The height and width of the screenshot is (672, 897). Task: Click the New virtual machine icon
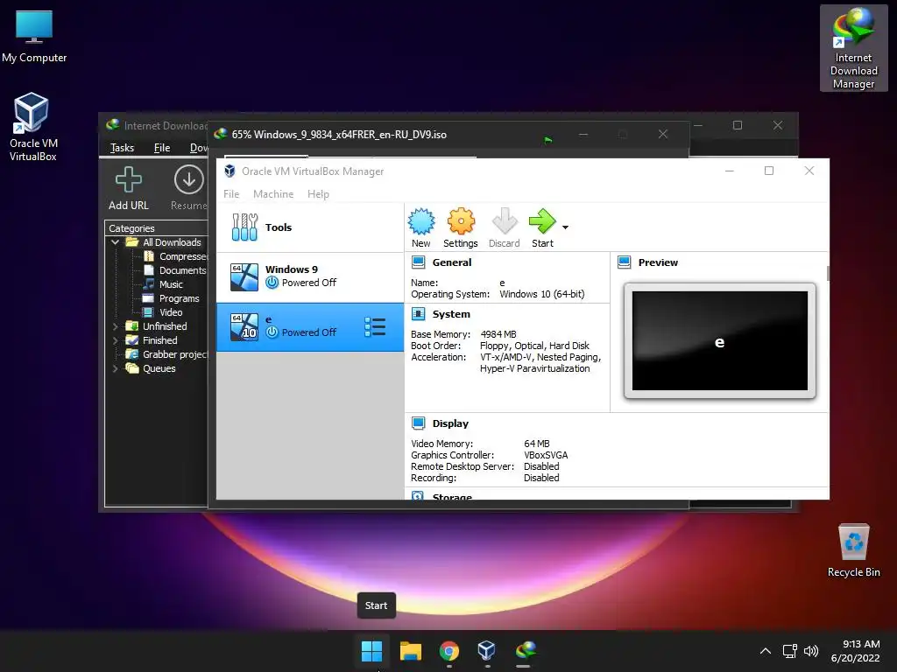click(x=421, y=222)
